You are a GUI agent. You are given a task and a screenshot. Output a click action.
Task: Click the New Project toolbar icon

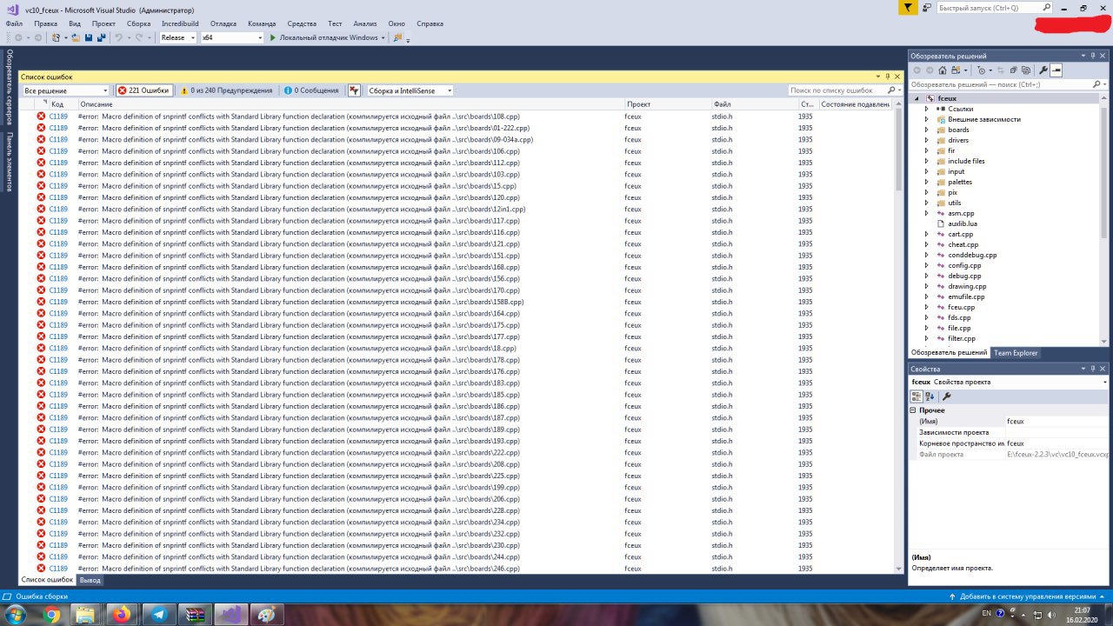[57, 37]
